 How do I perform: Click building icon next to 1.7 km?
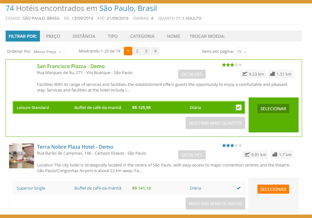(x=275, y=155)
